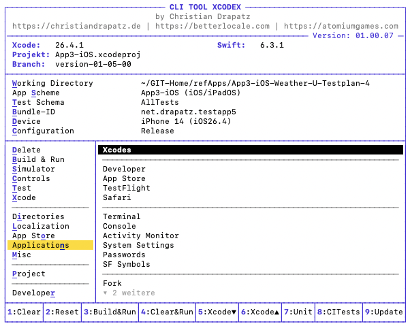Click the 8:CITests function key button
This screenshot has height=326, width=410.
(x=339, y=312)
